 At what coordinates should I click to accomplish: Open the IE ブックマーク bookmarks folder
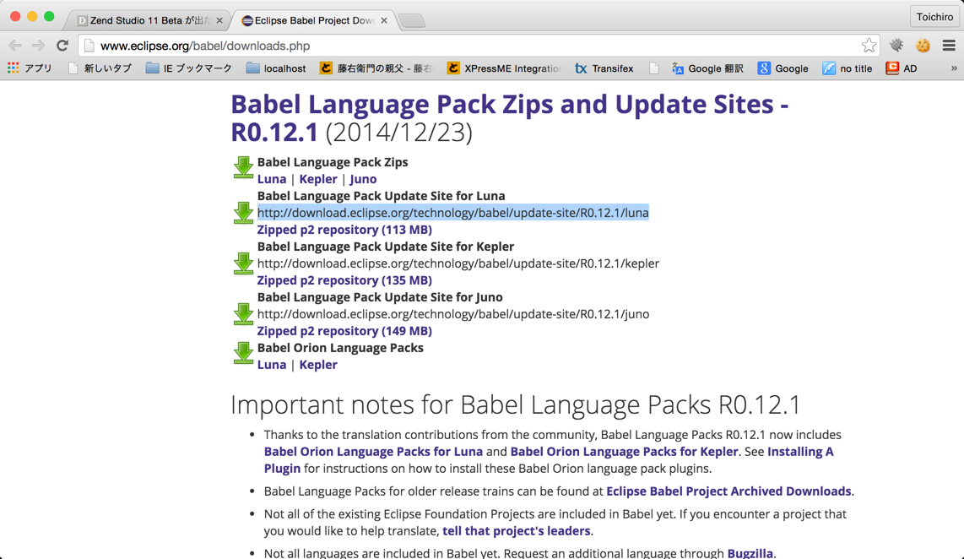click(189, 68)
